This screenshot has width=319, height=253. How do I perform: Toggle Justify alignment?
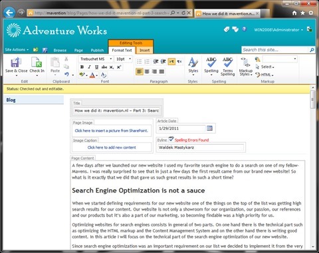coord(162,72)
